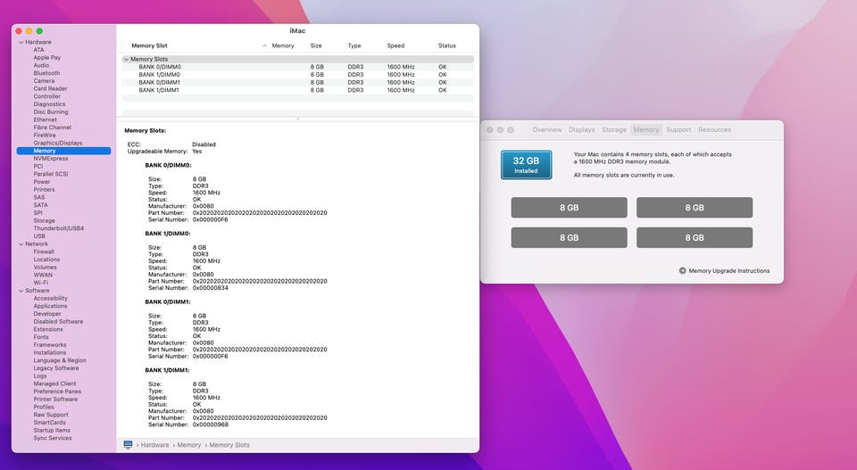Select Disabled Software in the sidebar
Viewport: 857px width, 470px height.
click(x=58, y=322)
